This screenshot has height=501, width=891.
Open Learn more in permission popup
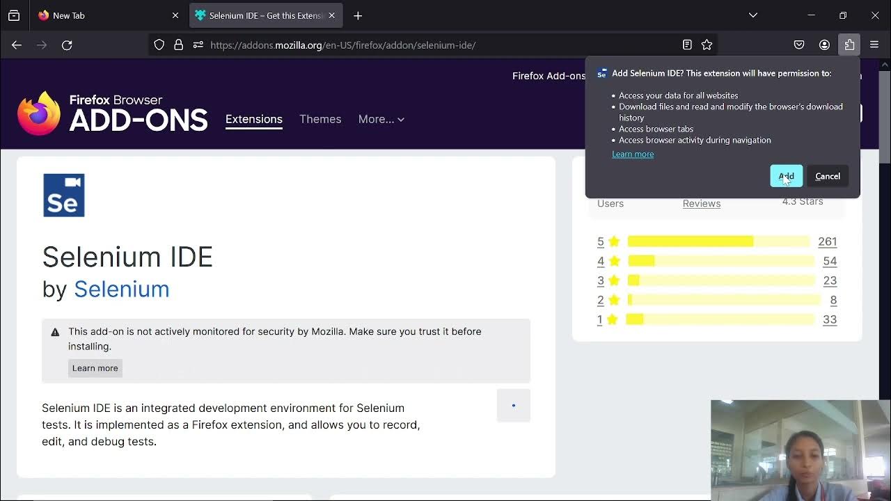click(633, 154)
